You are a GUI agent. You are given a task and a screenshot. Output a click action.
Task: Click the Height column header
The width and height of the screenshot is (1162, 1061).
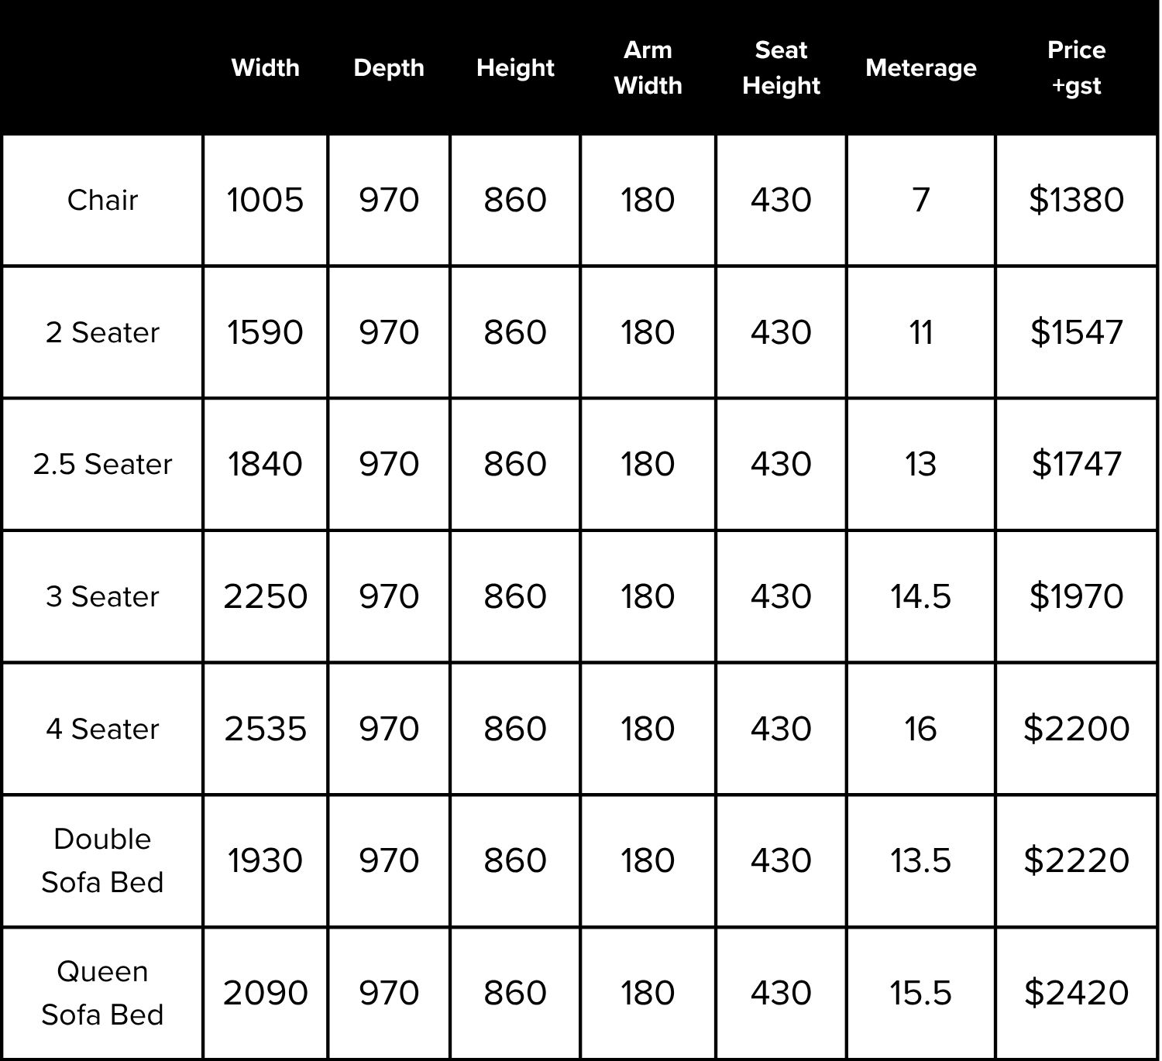point(515,67)
